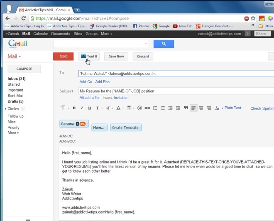Open the highlight color dropdown arrow
The height and width of the screenshot is (221, 274).
coord(134,108)
